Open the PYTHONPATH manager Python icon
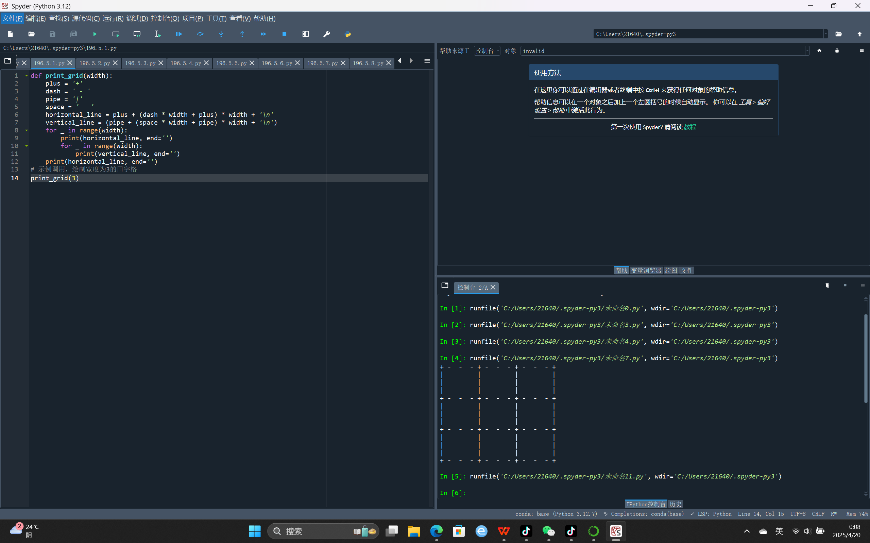The height and width of the screenshot is (543, 870). coord(348,34)
